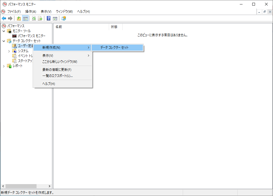Open the ウィンドウ(W) menu
Image resolution: width=273 pixels, height=196 pixels.
(64, 11)
